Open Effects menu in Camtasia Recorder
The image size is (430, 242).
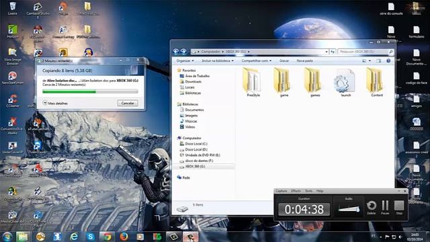296,191
